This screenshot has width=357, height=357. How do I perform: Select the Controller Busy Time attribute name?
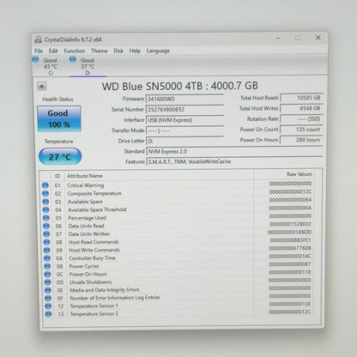pos(92,258)
